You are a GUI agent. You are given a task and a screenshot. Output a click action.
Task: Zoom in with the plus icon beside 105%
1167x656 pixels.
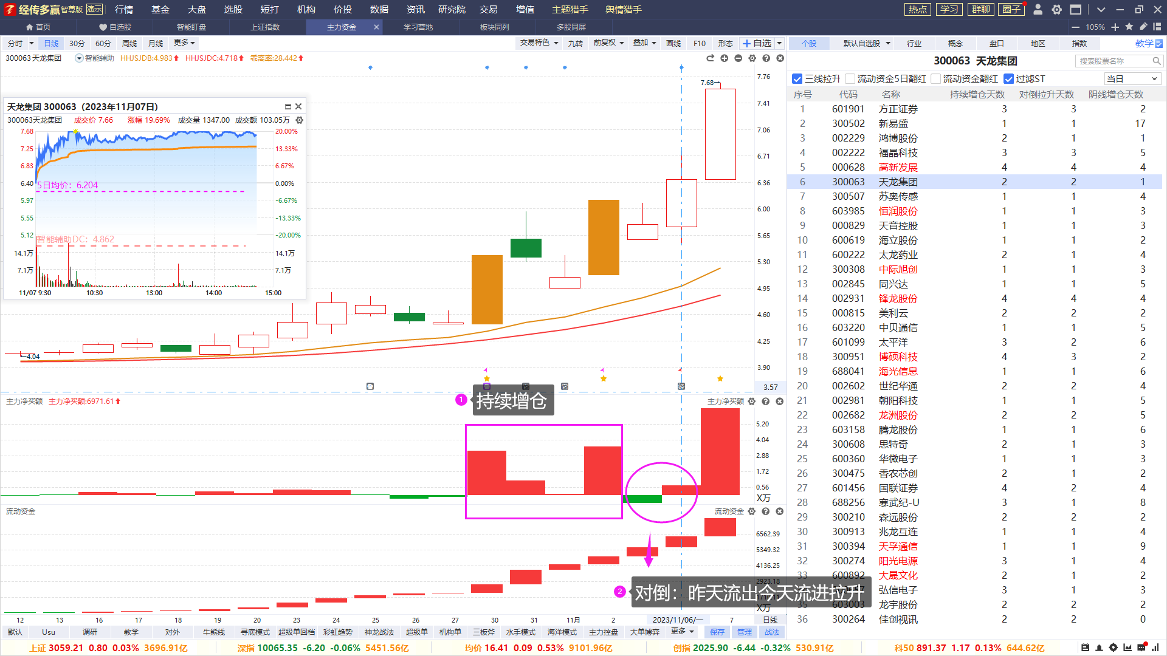tap(1115, 27)
